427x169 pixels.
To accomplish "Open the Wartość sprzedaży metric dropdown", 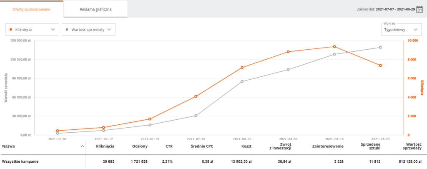I will (x=88, y=30).
